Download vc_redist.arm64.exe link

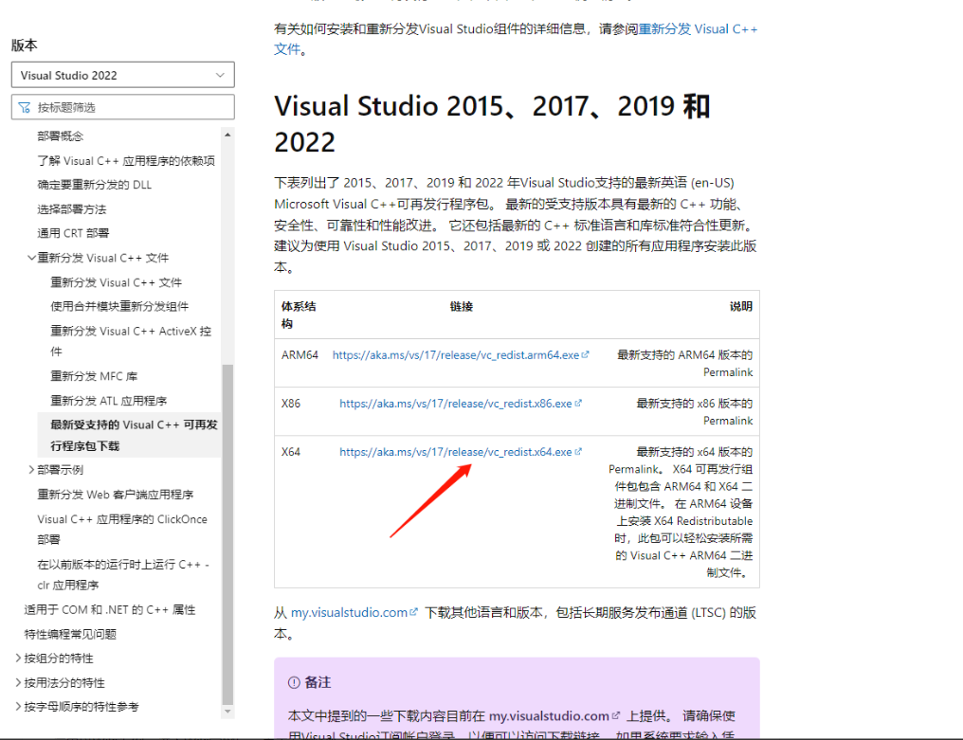point(456,355)
